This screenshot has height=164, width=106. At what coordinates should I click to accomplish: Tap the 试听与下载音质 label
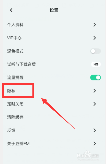(21, 64)
